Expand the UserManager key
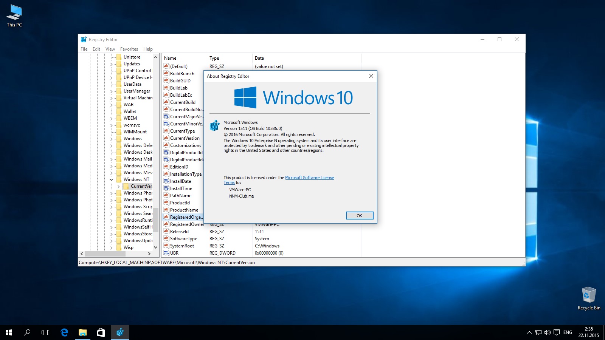The height and width of the screenshot is (340, 605). coord(112,91)
